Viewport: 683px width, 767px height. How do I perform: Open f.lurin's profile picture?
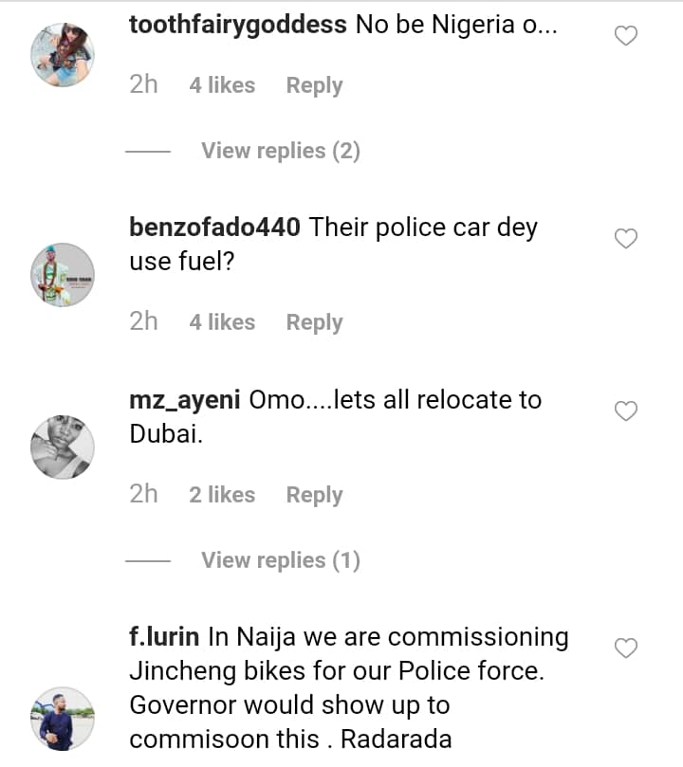point(63,719)
